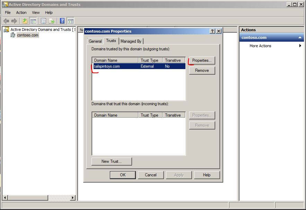This screenshot has width=306, height=210.
Task: Open Properties for the outgoing trust
Action: pyautogui.click(x=202, y=60)
